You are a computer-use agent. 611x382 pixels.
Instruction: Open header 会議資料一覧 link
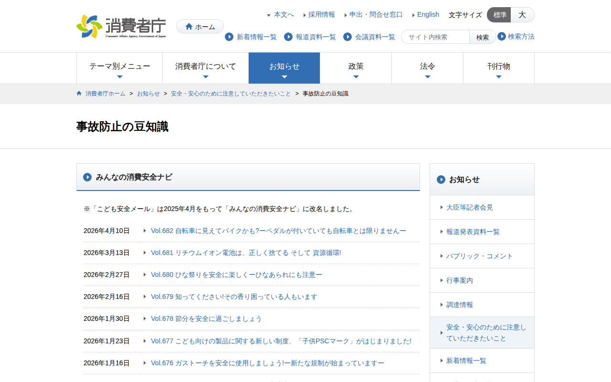tap(375, 37)
